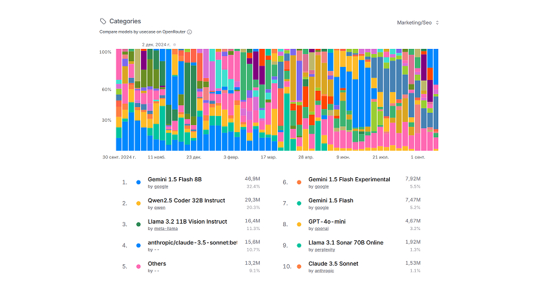Click the yellow dot beside Qwen2.5 Coder 32B Instruct

138,204
